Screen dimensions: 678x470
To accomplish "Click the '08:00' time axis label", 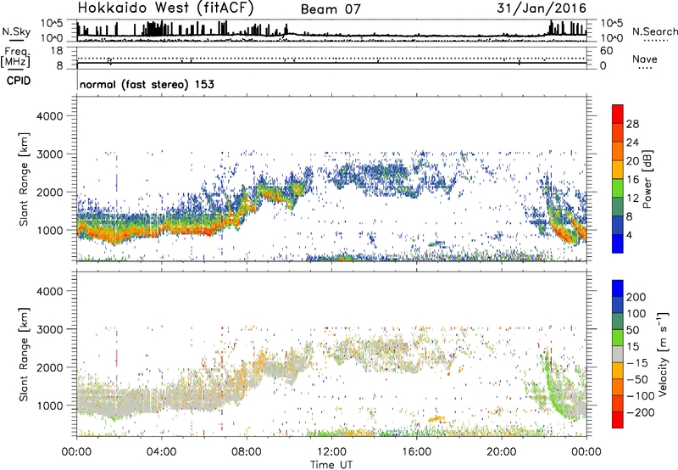I will coord(247,452).
